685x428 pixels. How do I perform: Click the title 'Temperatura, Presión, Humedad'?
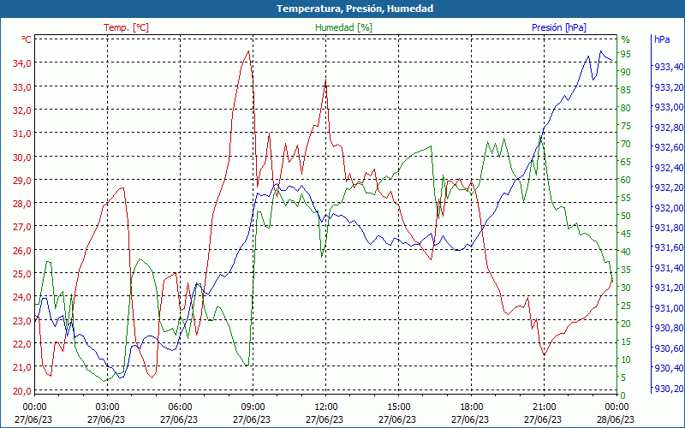(354, 9)
